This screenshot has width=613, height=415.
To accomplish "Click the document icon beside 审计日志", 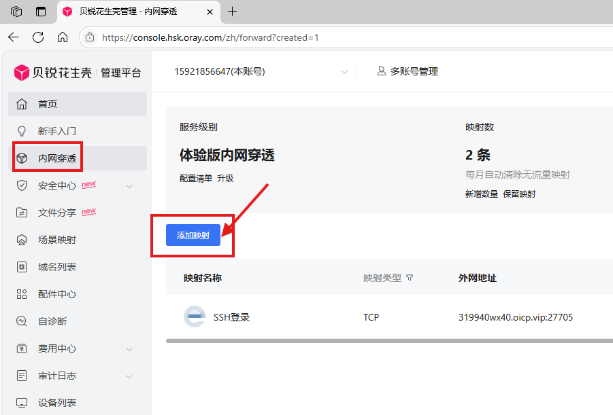I will click(22, 376).
